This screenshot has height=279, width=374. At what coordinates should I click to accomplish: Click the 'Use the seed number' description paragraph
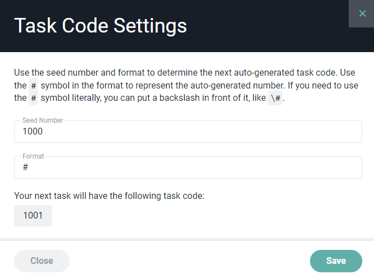(186, 85)
